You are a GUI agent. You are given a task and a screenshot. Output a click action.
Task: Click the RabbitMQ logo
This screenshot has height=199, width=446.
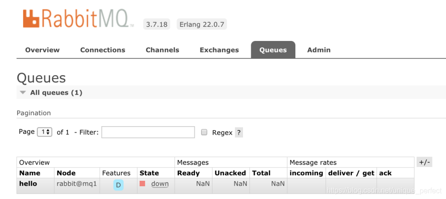coord(78,19)
